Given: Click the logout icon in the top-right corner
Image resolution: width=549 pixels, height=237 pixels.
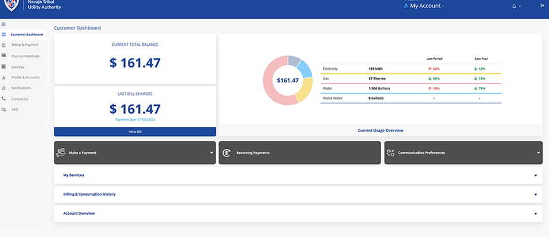Looking at the screenshot, I should [x=542, y=6].
